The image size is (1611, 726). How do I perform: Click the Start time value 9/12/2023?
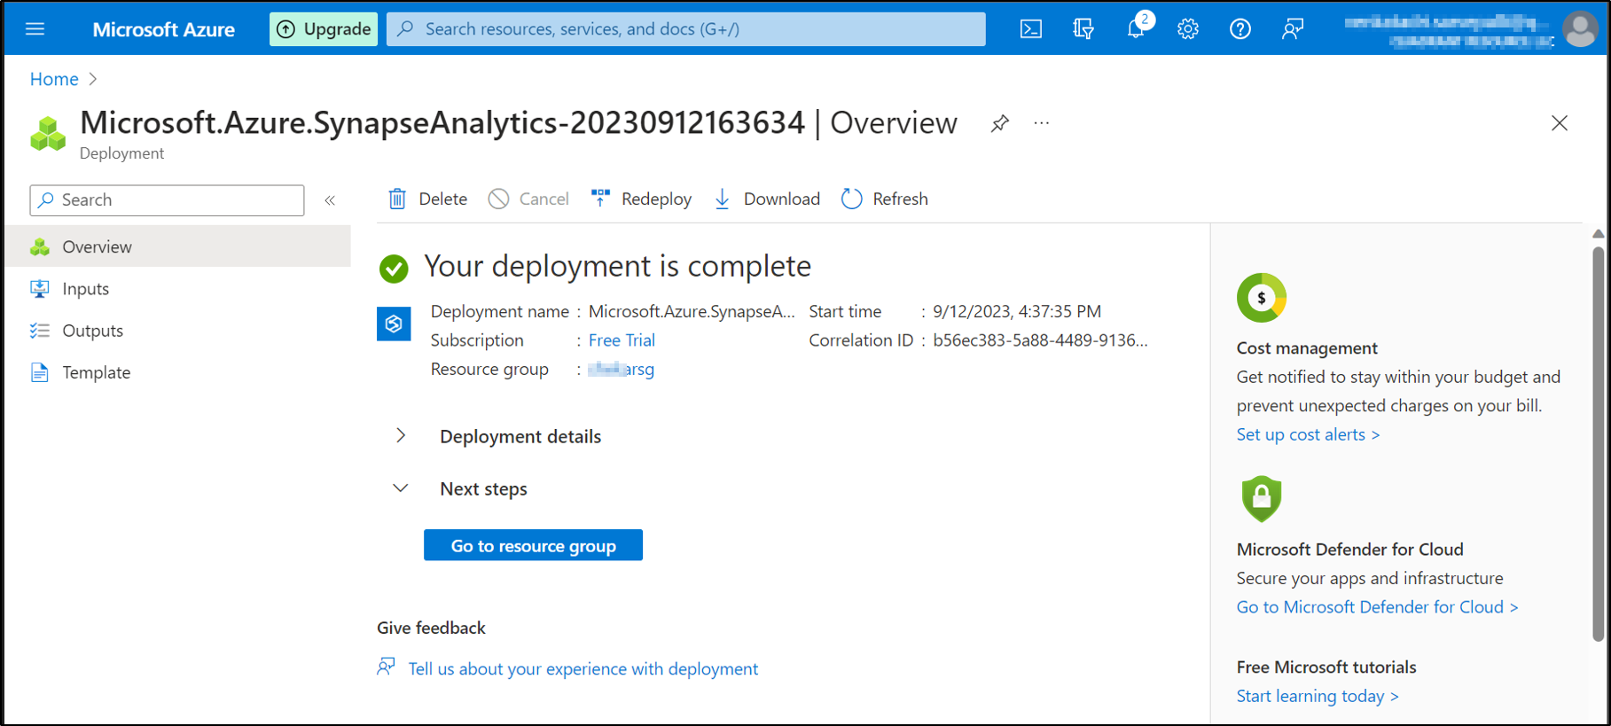point(1017,311)
